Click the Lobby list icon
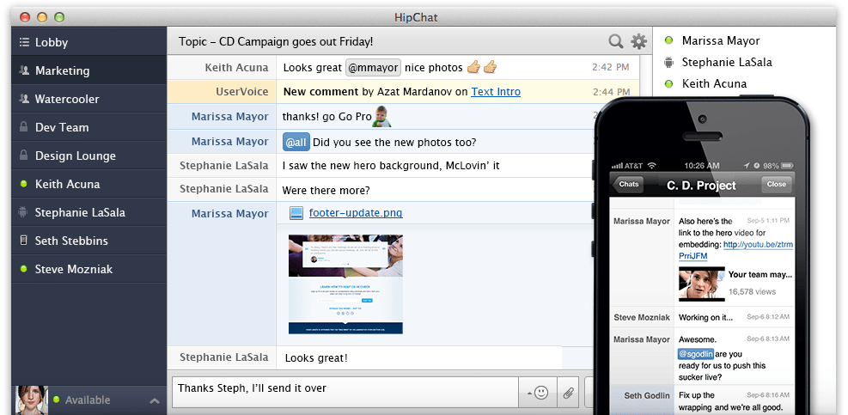 click(23, 42)
